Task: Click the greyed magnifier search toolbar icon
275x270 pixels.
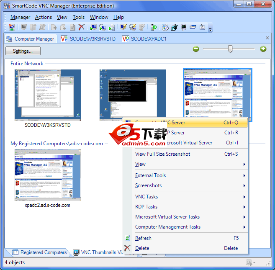Action: [x=42, y=27]
